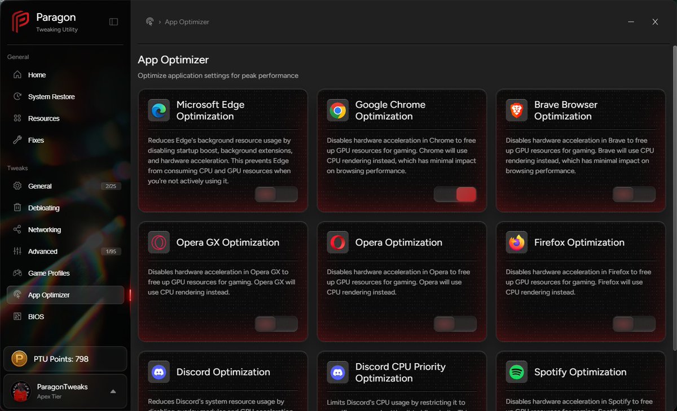This screenshot has height=411, width=677.
Task: Open the Home page
Action: [x=65, y=75]
